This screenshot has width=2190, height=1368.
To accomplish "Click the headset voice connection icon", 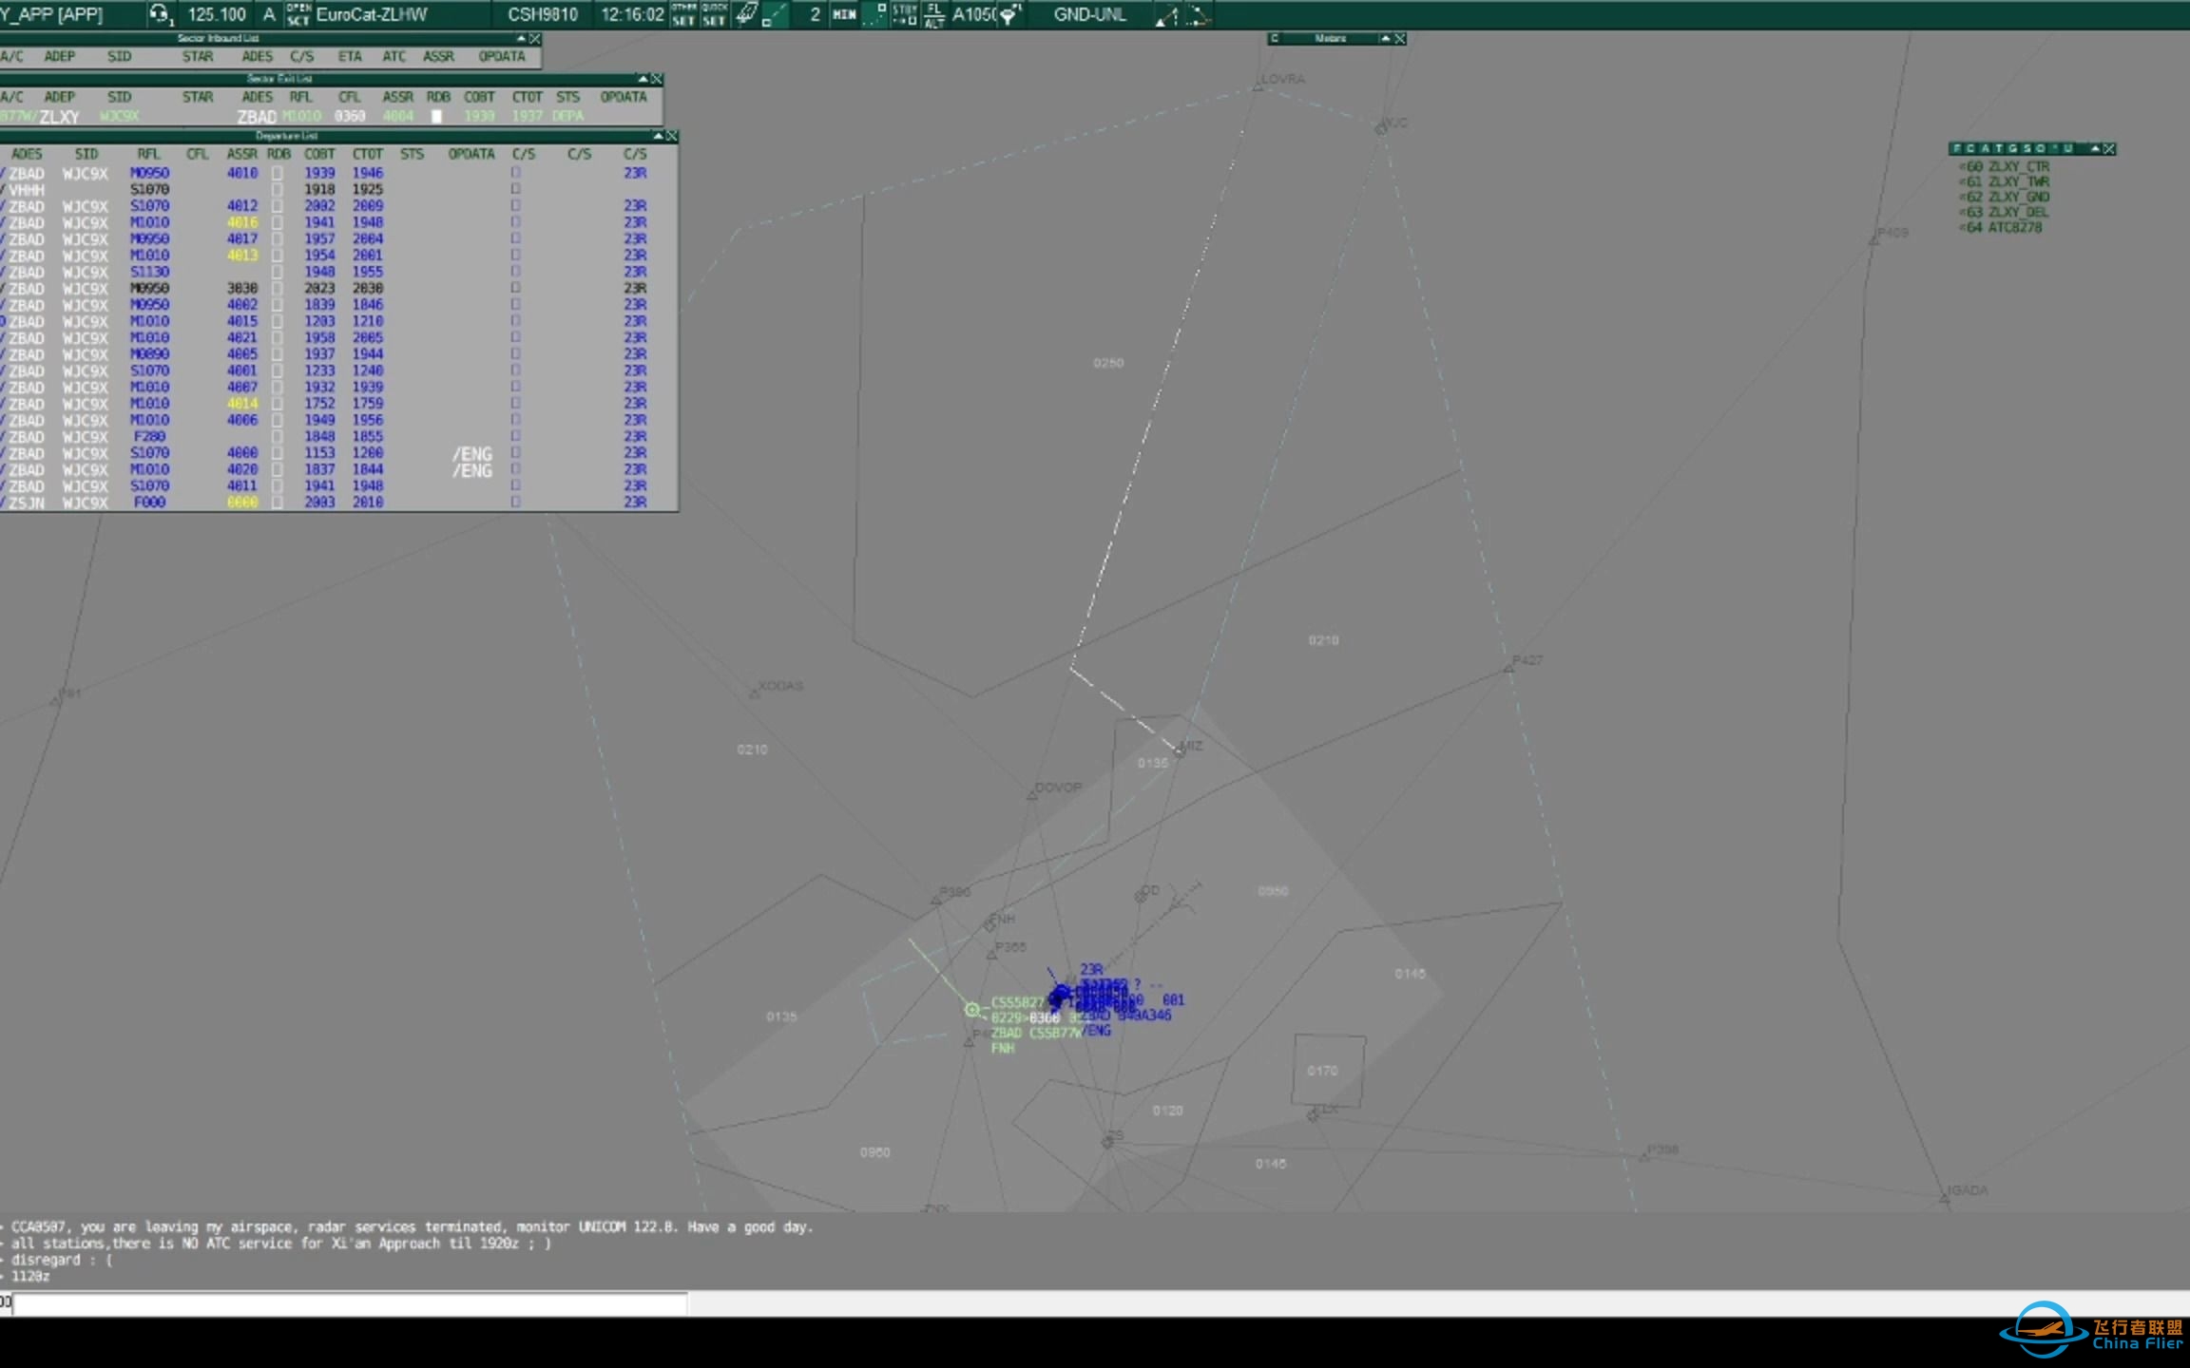I will point(160,14).
